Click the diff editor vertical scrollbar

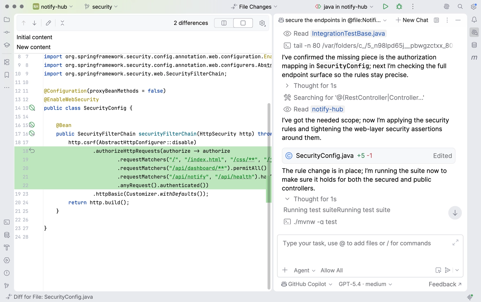coord(269,196)
